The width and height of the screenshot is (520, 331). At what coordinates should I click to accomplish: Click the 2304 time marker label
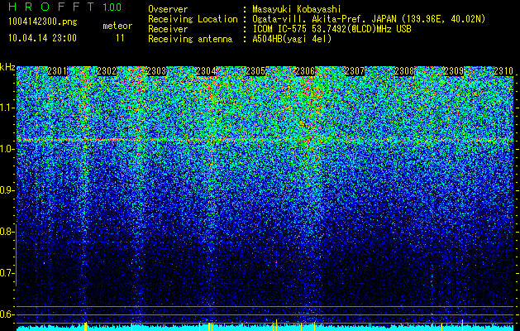point(206,71)
